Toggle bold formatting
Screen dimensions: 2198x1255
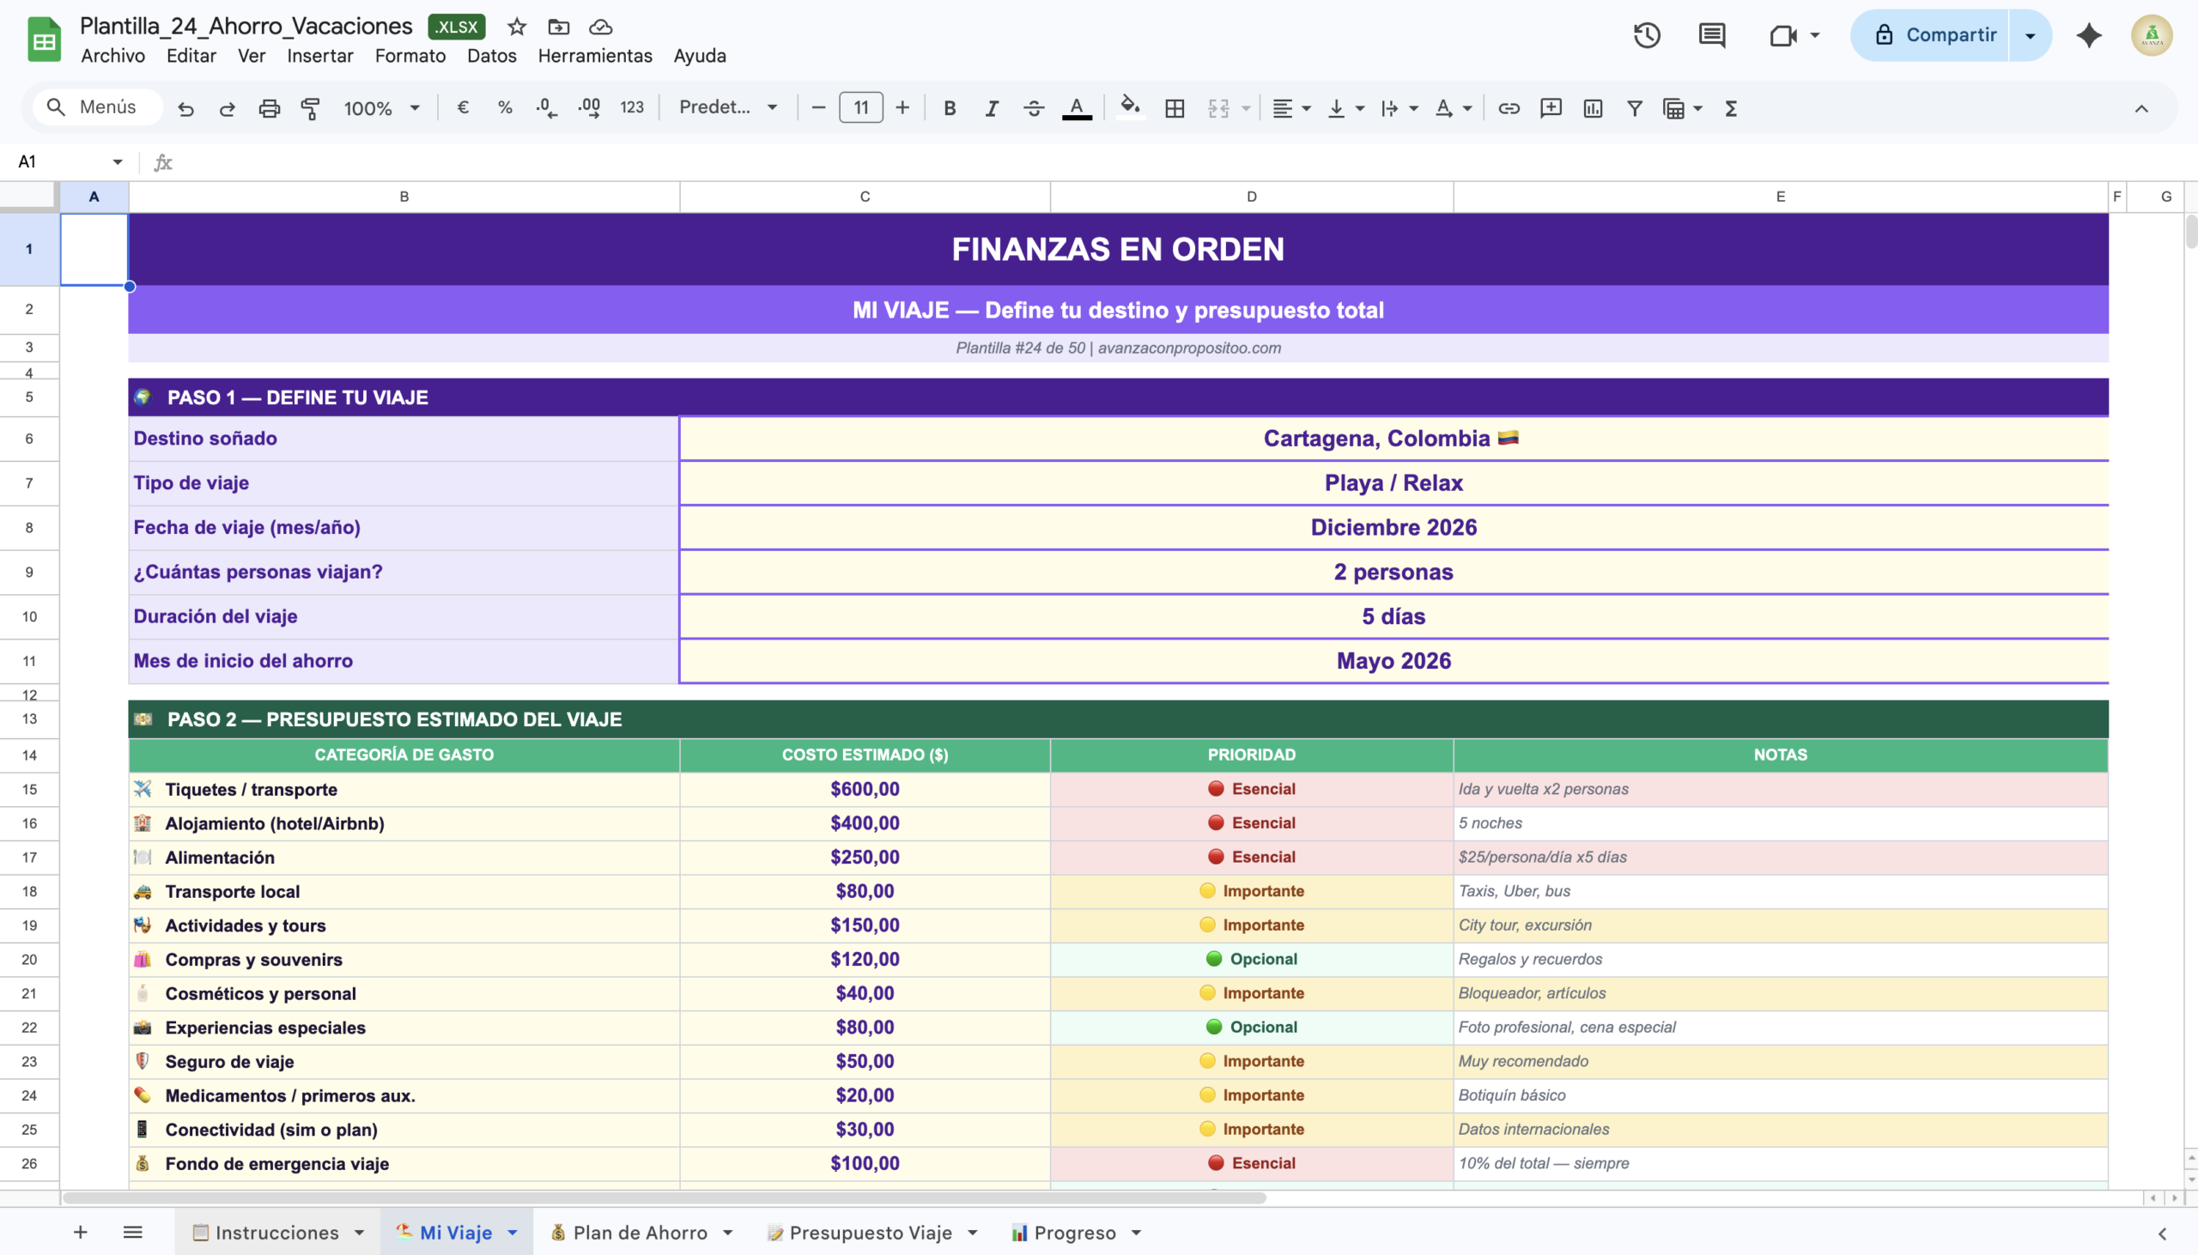click(949, 109)
